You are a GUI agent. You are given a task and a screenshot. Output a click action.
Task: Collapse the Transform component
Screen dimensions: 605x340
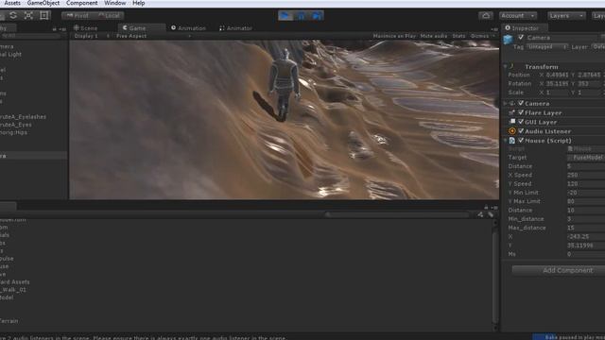coord(505,66)
